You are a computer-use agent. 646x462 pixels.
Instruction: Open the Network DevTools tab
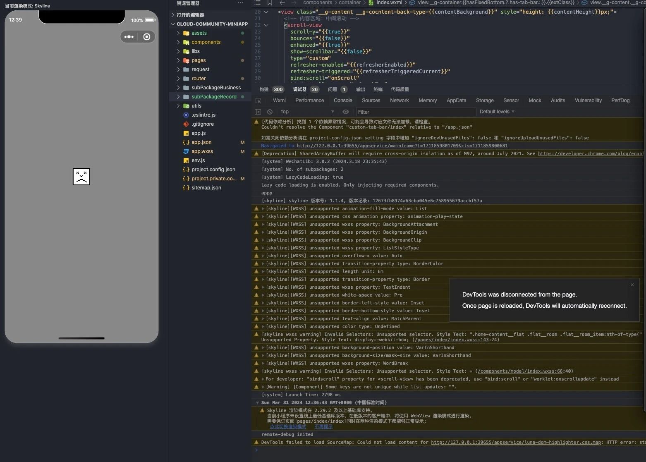pyautogui.click(x=399, y=101)
